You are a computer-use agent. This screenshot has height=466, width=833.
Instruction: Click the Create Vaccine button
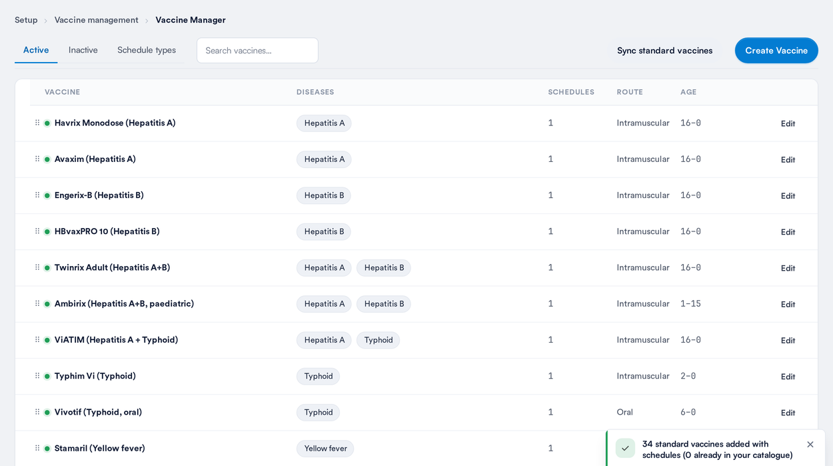pyautogui.click(x=776, y=51)
